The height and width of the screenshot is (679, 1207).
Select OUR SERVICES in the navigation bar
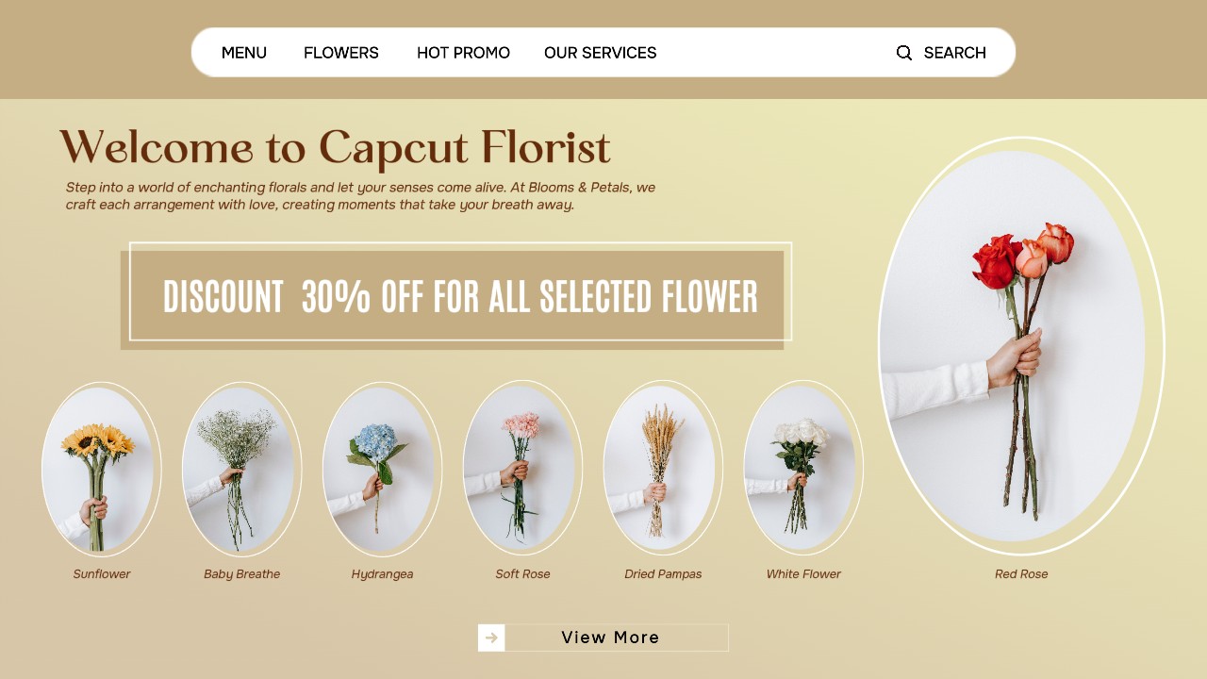[601, 53]
